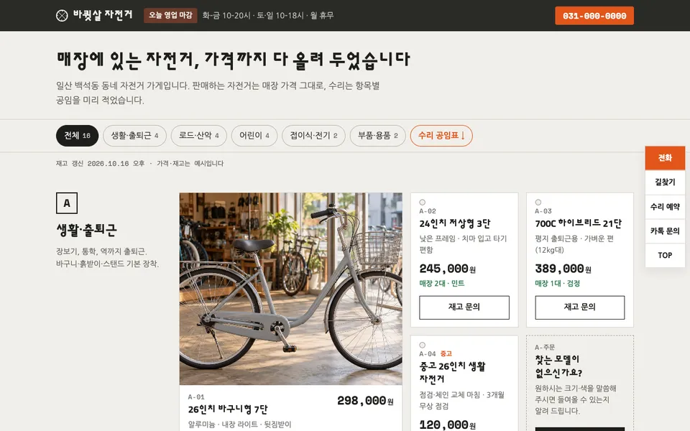Open the 700C 하이브리드 21단 product title
The height and width of the screenshot is (431, 690).
point(578,223)
